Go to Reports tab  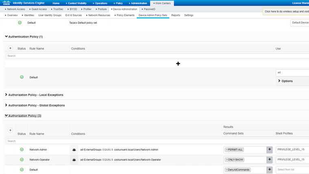pyautogui.click(x=176, y=15)
